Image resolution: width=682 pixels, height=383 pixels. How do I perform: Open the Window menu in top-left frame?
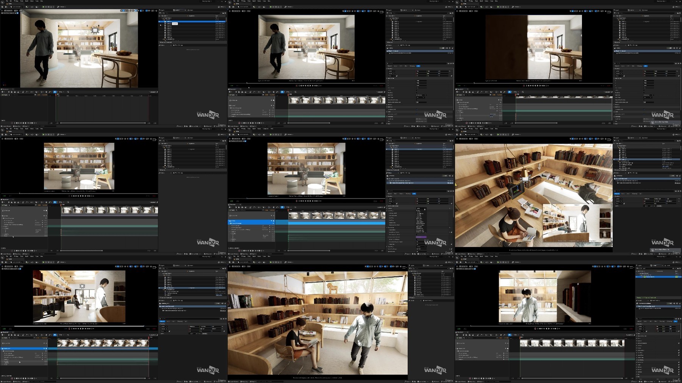[16, 1]
